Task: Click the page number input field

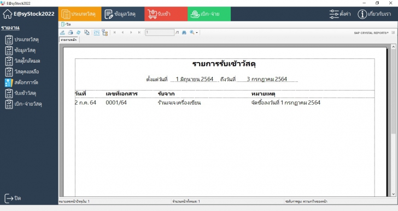Action: pyautogui.click(x=160, y=32)
